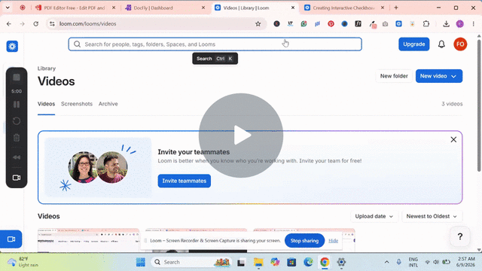Click the camera screenshot extension icon

pyautogui.click(x=385, y=23)
